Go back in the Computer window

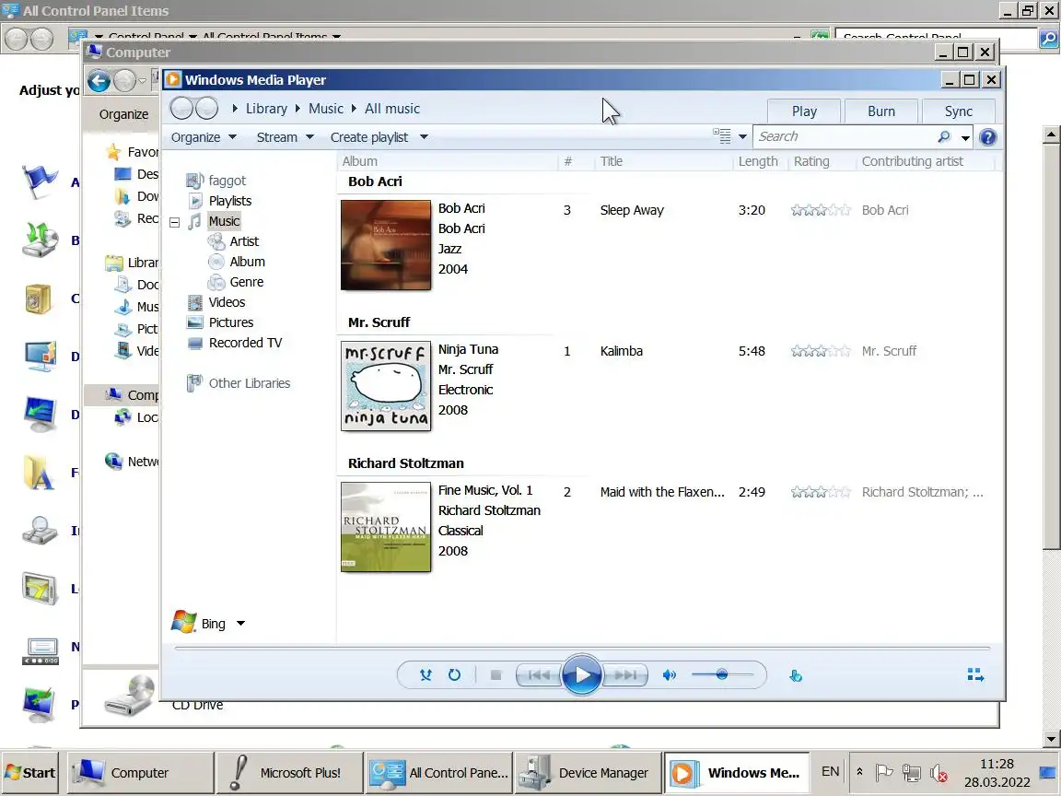[x=99, y=81]
